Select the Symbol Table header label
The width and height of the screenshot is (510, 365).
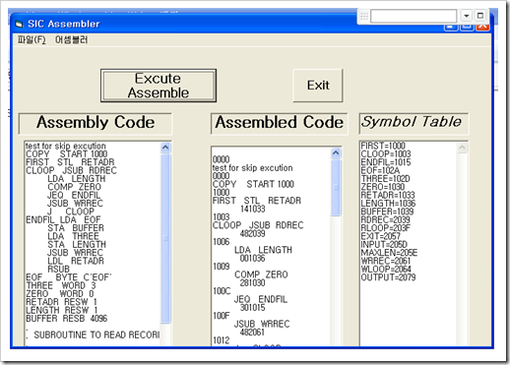click(414, 123)
